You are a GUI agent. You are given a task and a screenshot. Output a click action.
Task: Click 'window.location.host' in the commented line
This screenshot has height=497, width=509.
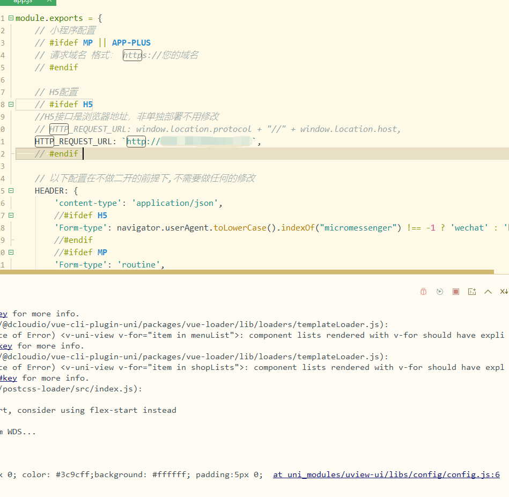click(349, 129)
